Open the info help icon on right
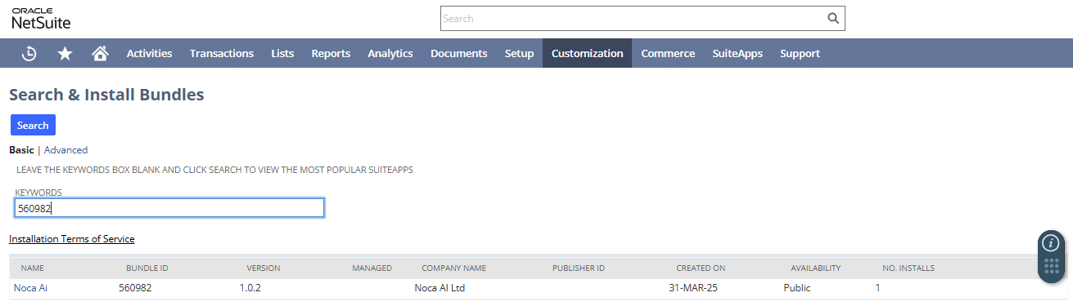The image size is (1073, 306). 1052,243
